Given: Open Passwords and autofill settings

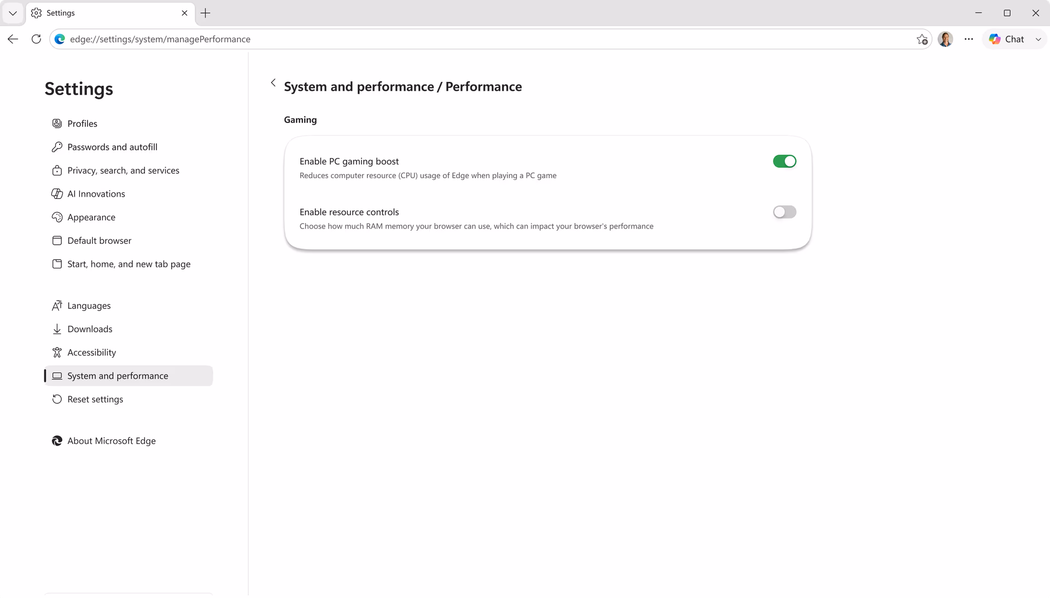Looking at the screenshot, I should (x=129, y=147).
